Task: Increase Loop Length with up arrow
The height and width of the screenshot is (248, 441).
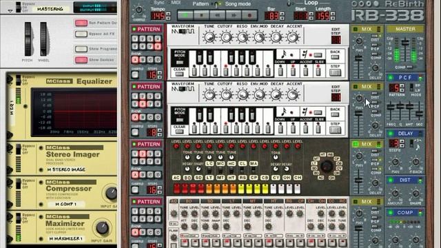Action: click(333, 14)
